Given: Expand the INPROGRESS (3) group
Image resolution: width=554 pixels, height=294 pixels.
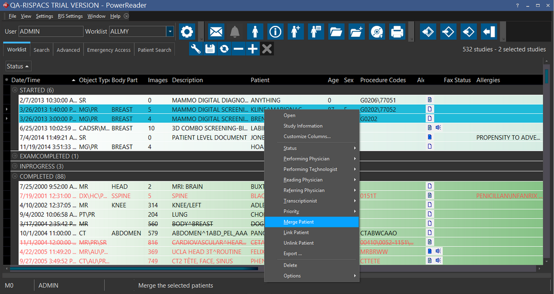Looking at the screenshot, I should click(15, 166).
